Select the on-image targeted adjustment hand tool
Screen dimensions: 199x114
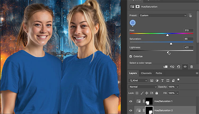tap(190, 15)
